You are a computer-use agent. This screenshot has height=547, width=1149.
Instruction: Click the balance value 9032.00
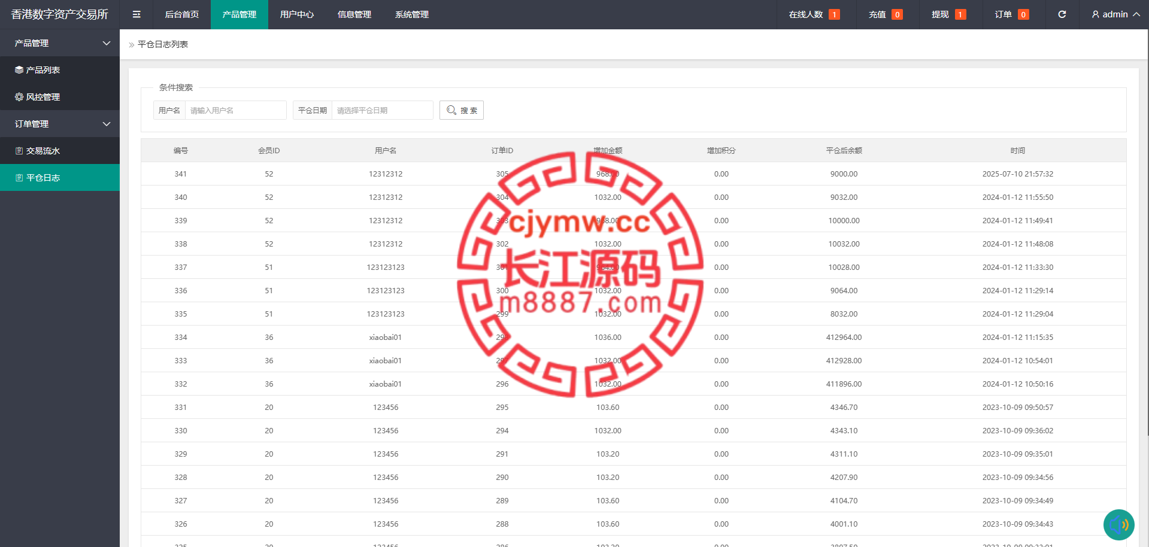(x=844, y=197)
